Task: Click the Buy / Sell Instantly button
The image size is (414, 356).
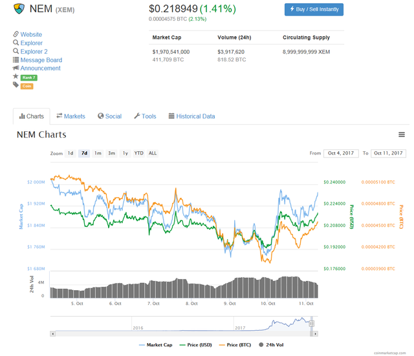Action: click(314, 10)
